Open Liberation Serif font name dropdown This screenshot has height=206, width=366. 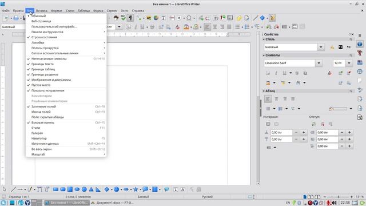point(319,63)
